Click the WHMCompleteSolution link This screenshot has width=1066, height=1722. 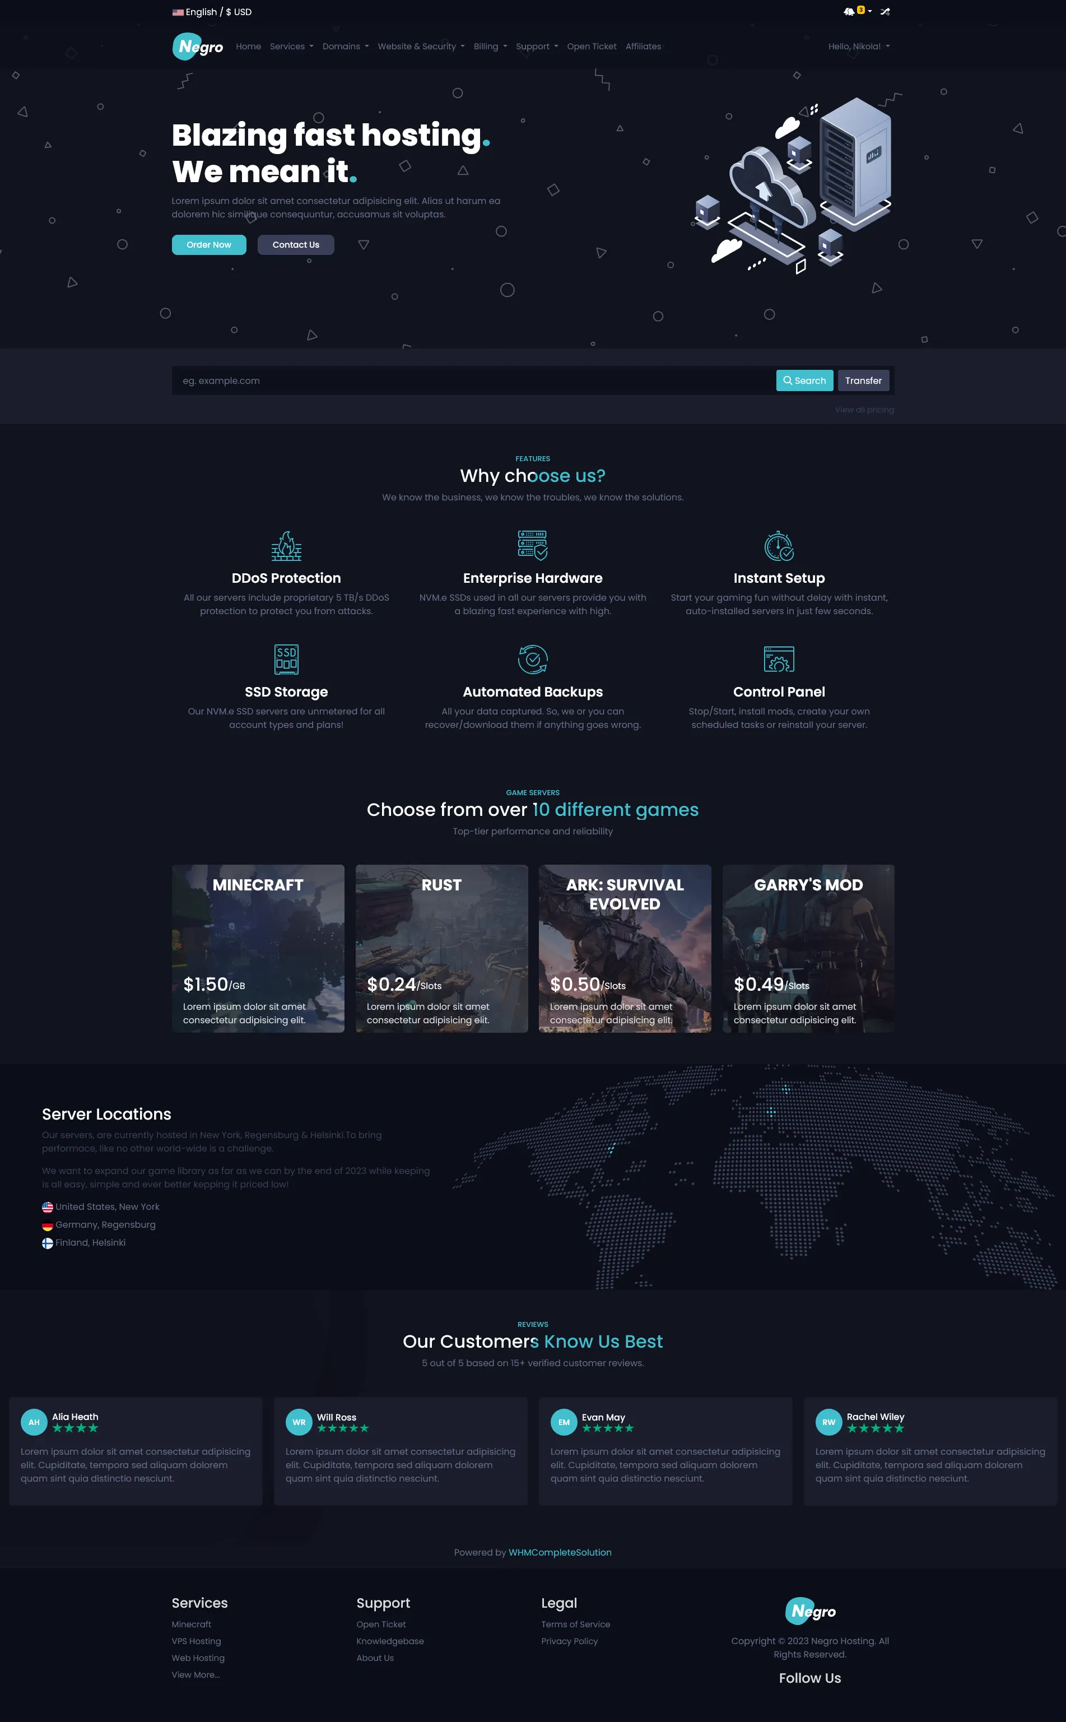pos(560,1552)
